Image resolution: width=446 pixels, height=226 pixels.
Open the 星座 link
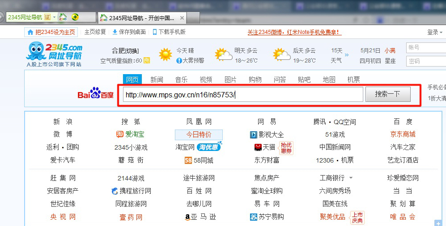click(390, 61)
